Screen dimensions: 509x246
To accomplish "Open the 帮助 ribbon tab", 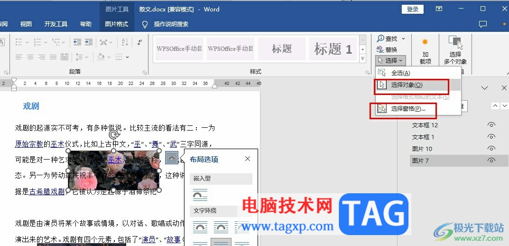I will [86, 24].
